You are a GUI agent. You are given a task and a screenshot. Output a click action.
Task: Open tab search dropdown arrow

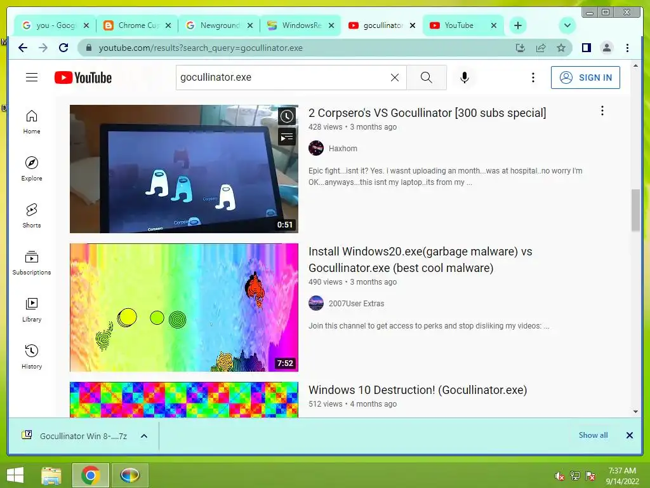[567, 25]
